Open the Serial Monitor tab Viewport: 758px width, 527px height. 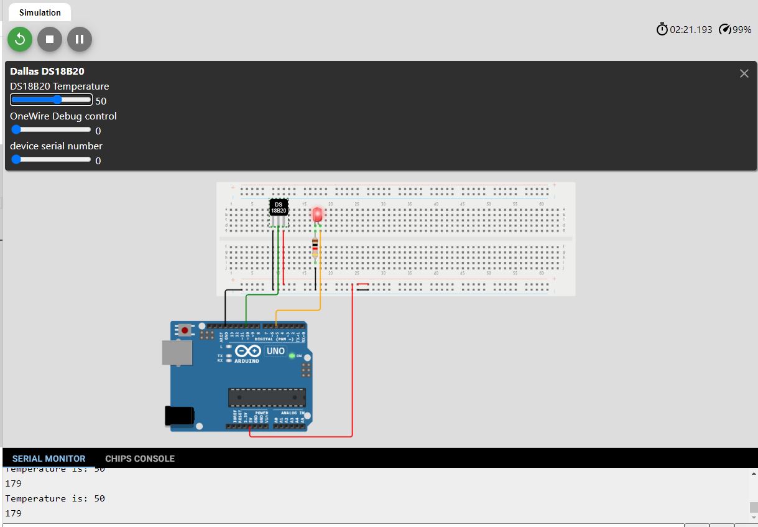49,459
